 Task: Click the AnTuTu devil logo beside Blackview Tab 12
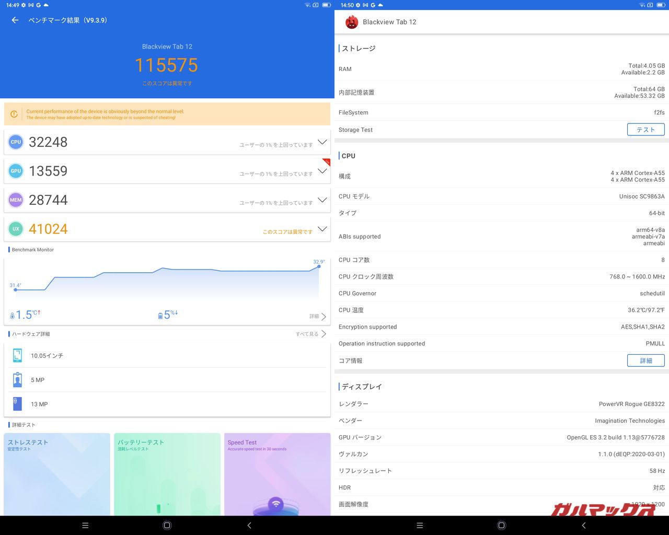[x=352, y=22]
